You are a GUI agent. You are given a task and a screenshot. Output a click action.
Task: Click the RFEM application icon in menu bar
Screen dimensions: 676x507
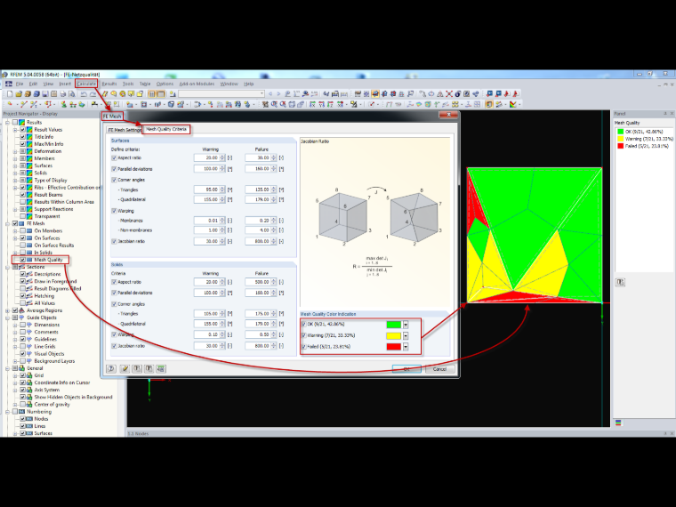coord(9,84)
